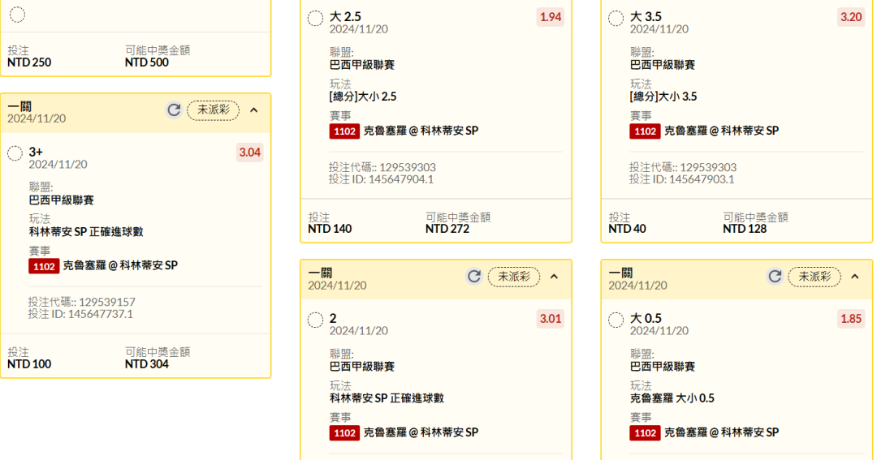Click 一關 header of the 3+ card
Viewport: 877px width, 460px height.
[x=19, y=106]
